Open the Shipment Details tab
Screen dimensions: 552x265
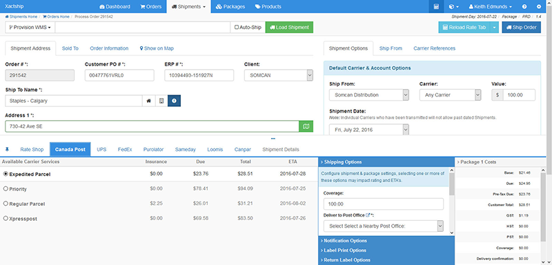coord(281,149)
